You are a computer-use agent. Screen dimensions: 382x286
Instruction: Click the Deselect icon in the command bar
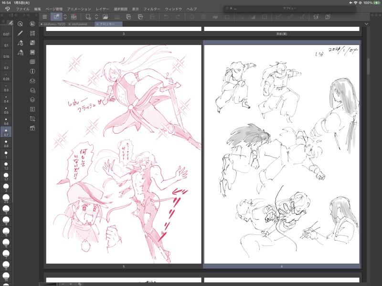coord(241,17)
